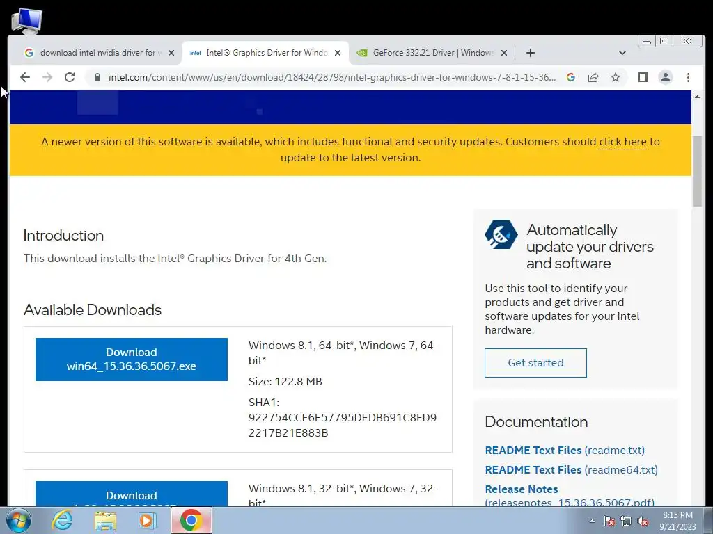Click the forward navigation arrow
The width and height of the screenshot is (713, 534).
coord(47,77)
